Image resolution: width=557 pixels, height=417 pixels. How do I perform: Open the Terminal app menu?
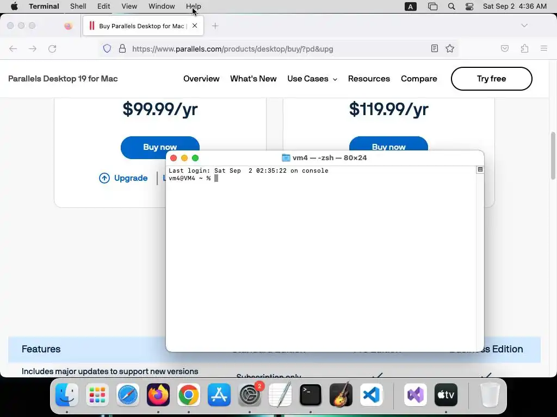pos(44,7)
